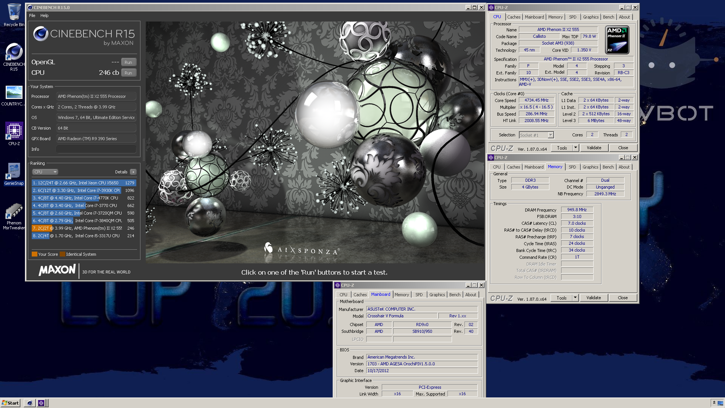This screenshot has width=725, height=408.
Task: Select ranking row Intel Core i7-4770K
Action: 83,198
